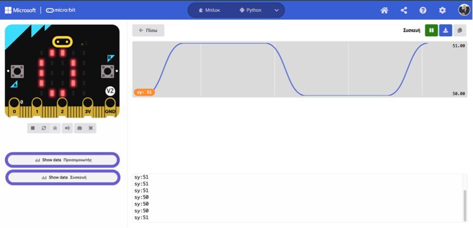Screen dimensions: 473x228
Task: Switch to the Python editor tab
Action: click(x=250, y=10)
